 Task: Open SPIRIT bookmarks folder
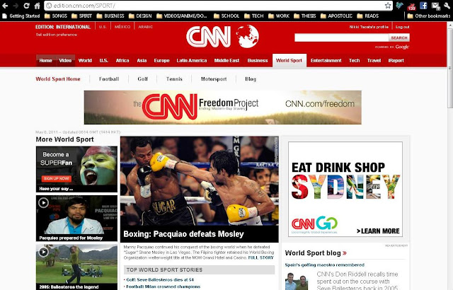pos(82,16)
